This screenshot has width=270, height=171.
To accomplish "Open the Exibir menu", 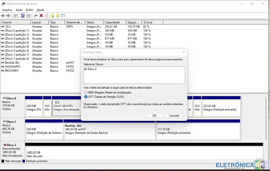I will (x=29, y=10).
